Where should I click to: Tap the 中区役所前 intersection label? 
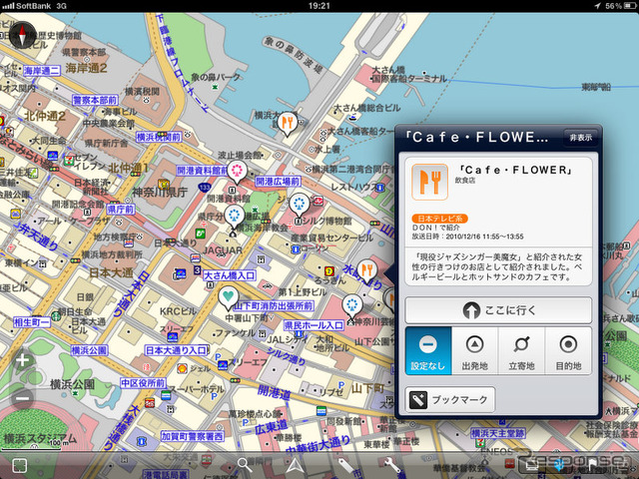pyautogui.click(x=143, y=383)
